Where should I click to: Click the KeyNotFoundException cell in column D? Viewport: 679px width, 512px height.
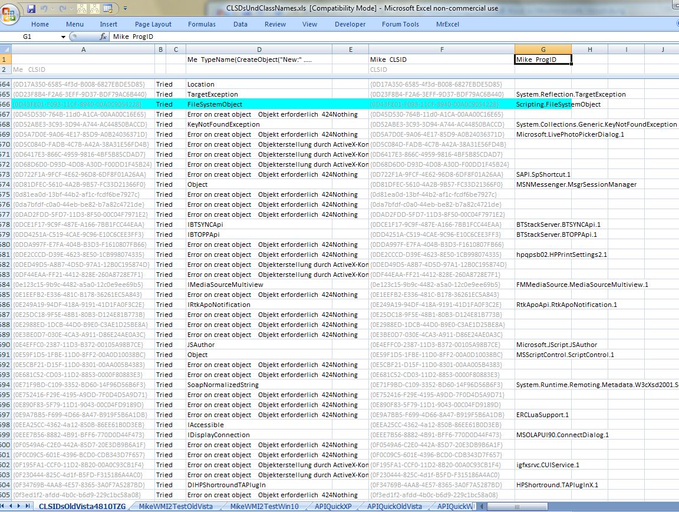pyautogui.click(x=259, y=124)
